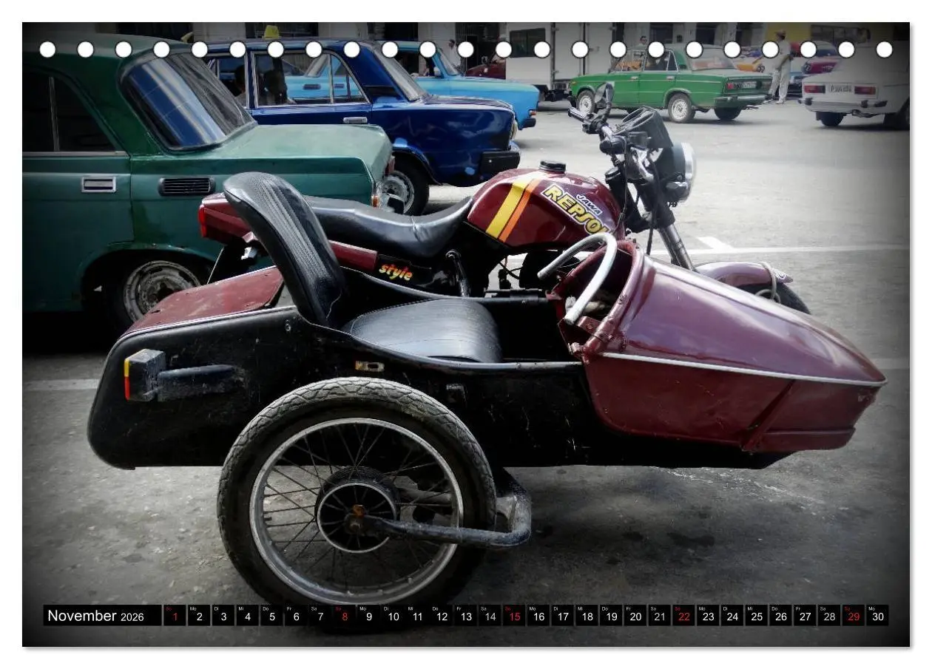Select red Sunday day 15 cell
Image resolution: width=932 pixels, height=669 pixels.
[x=514, y=615]
